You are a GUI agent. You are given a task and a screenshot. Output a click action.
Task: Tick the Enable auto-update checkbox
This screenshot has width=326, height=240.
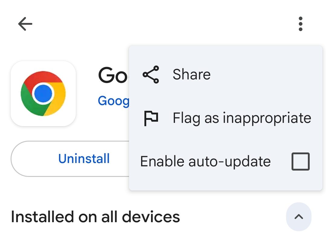(x=300, y=162)
